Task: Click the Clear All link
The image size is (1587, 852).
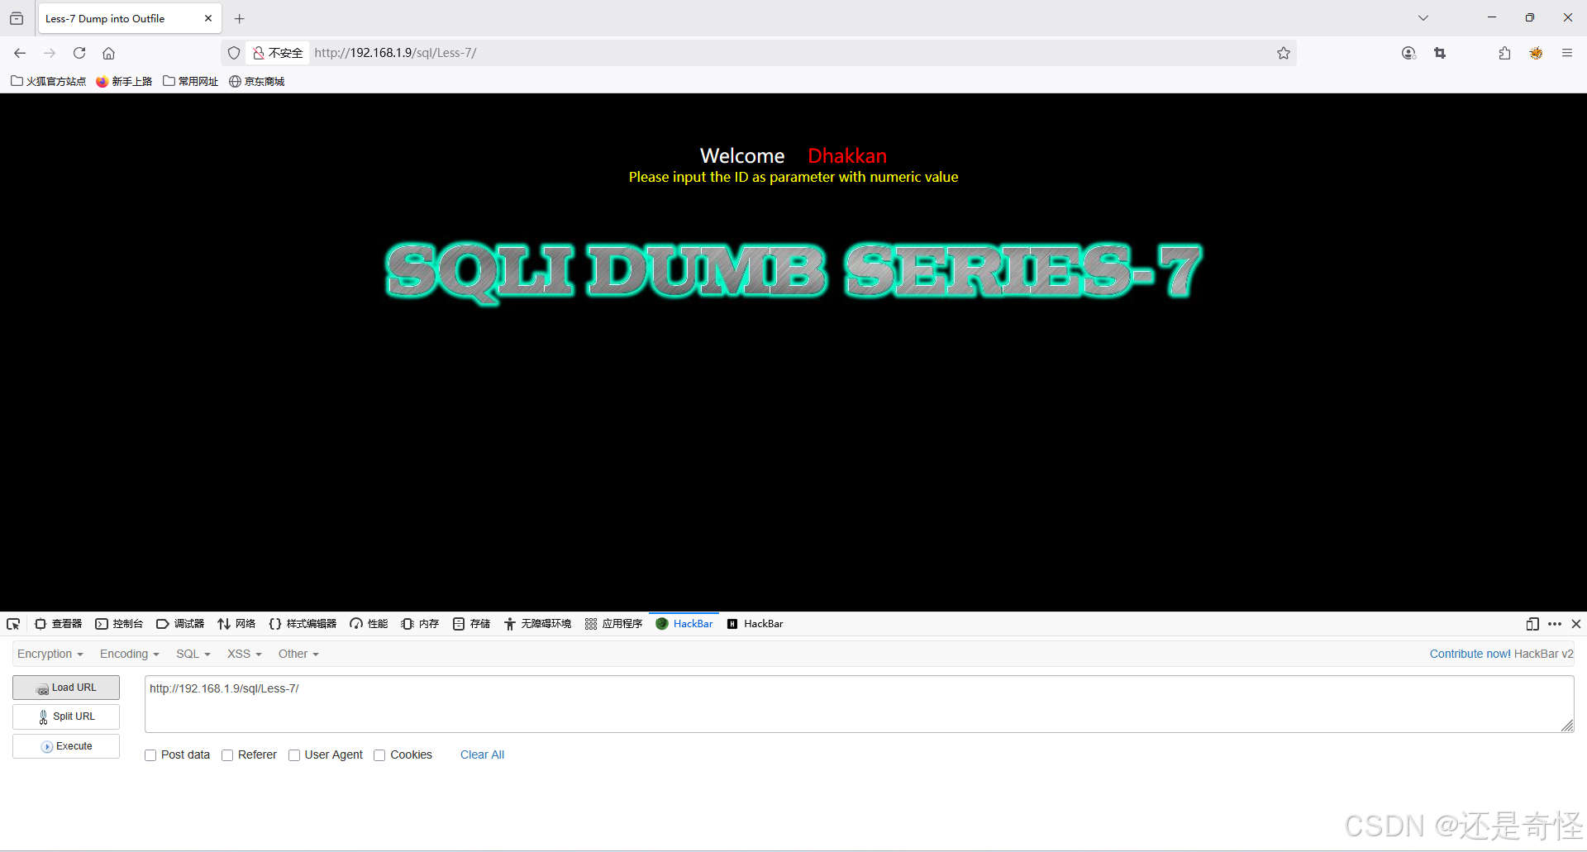Action: coord(482,754)
